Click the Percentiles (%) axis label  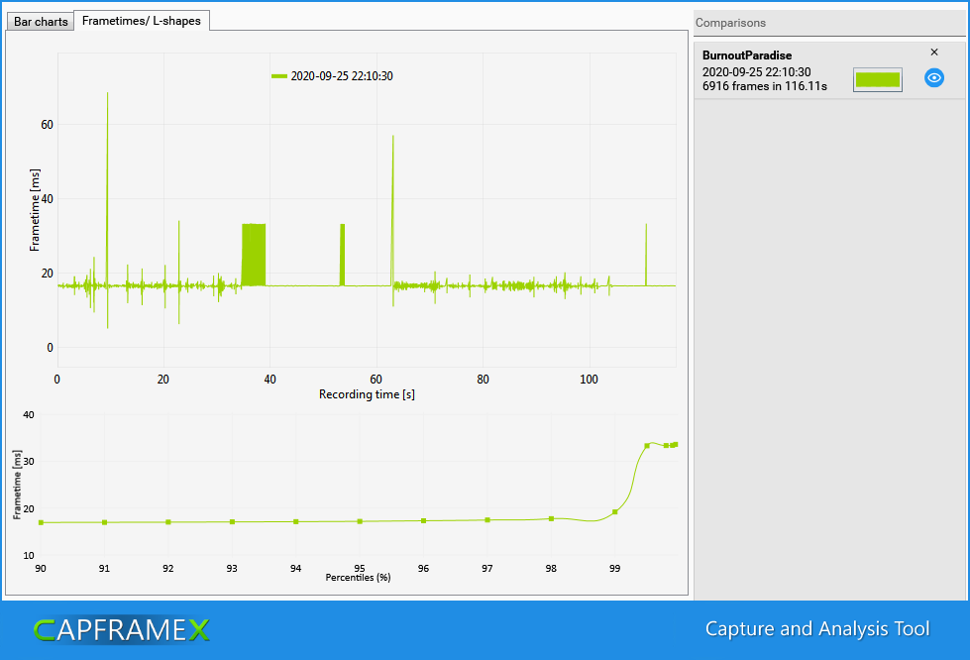359,577
